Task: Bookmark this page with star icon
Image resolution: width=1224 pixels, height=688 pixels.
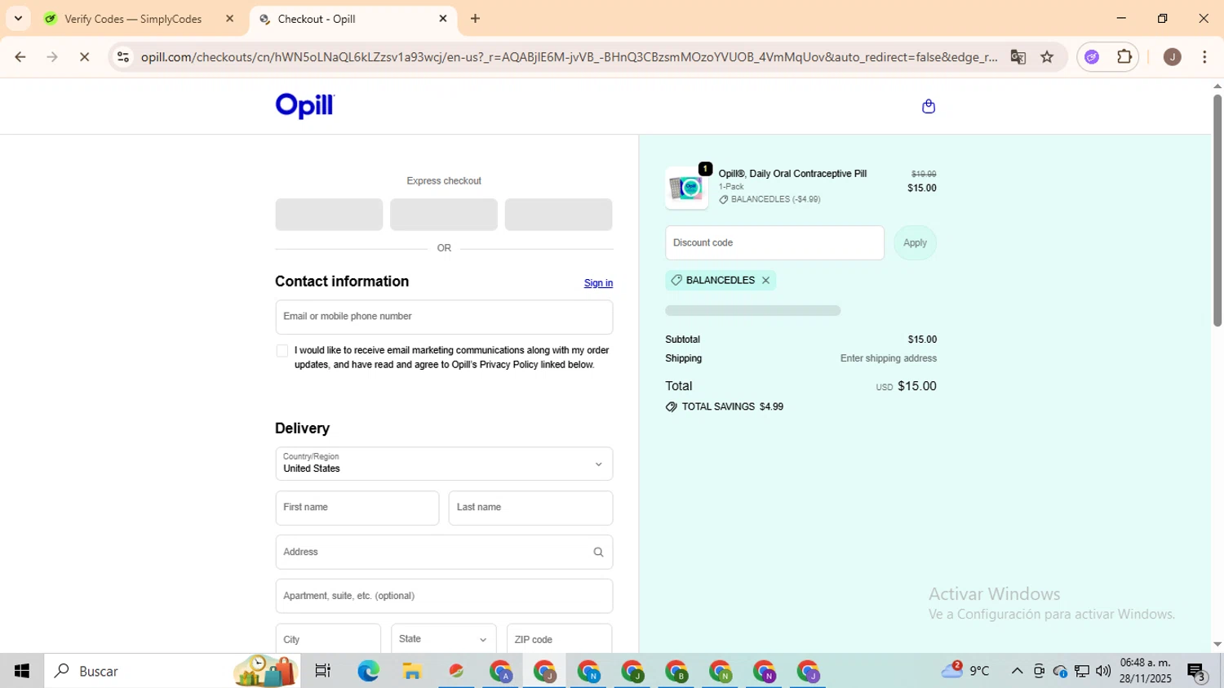Action: click(1047, 57)
